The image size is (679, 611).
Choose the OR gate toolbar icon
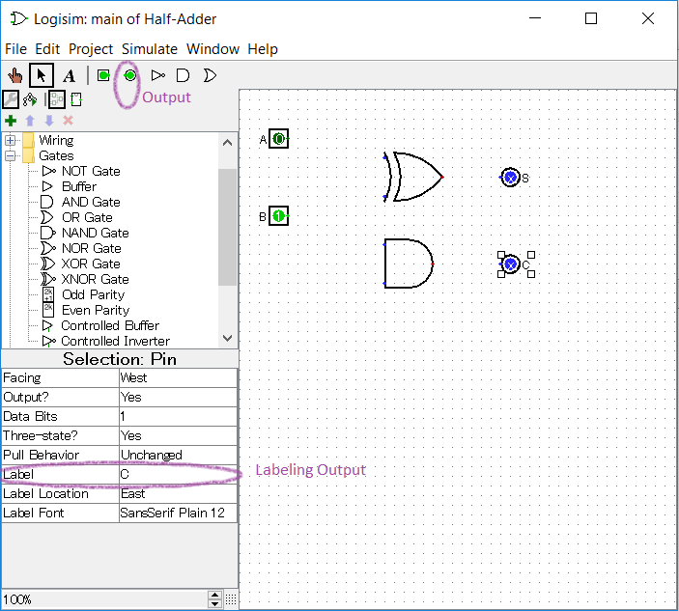[x=209, y=75]
